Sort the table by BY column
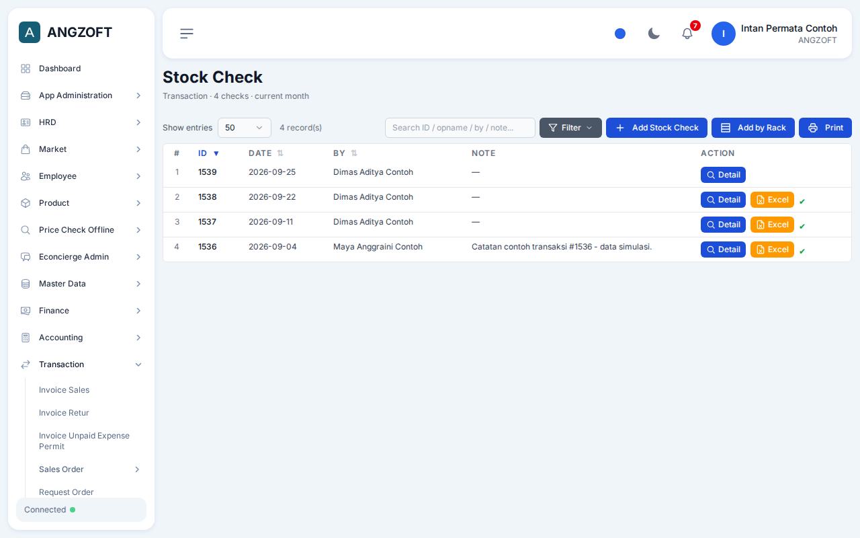Viewport: 860px width, 538px height. (x=345, y=153)
